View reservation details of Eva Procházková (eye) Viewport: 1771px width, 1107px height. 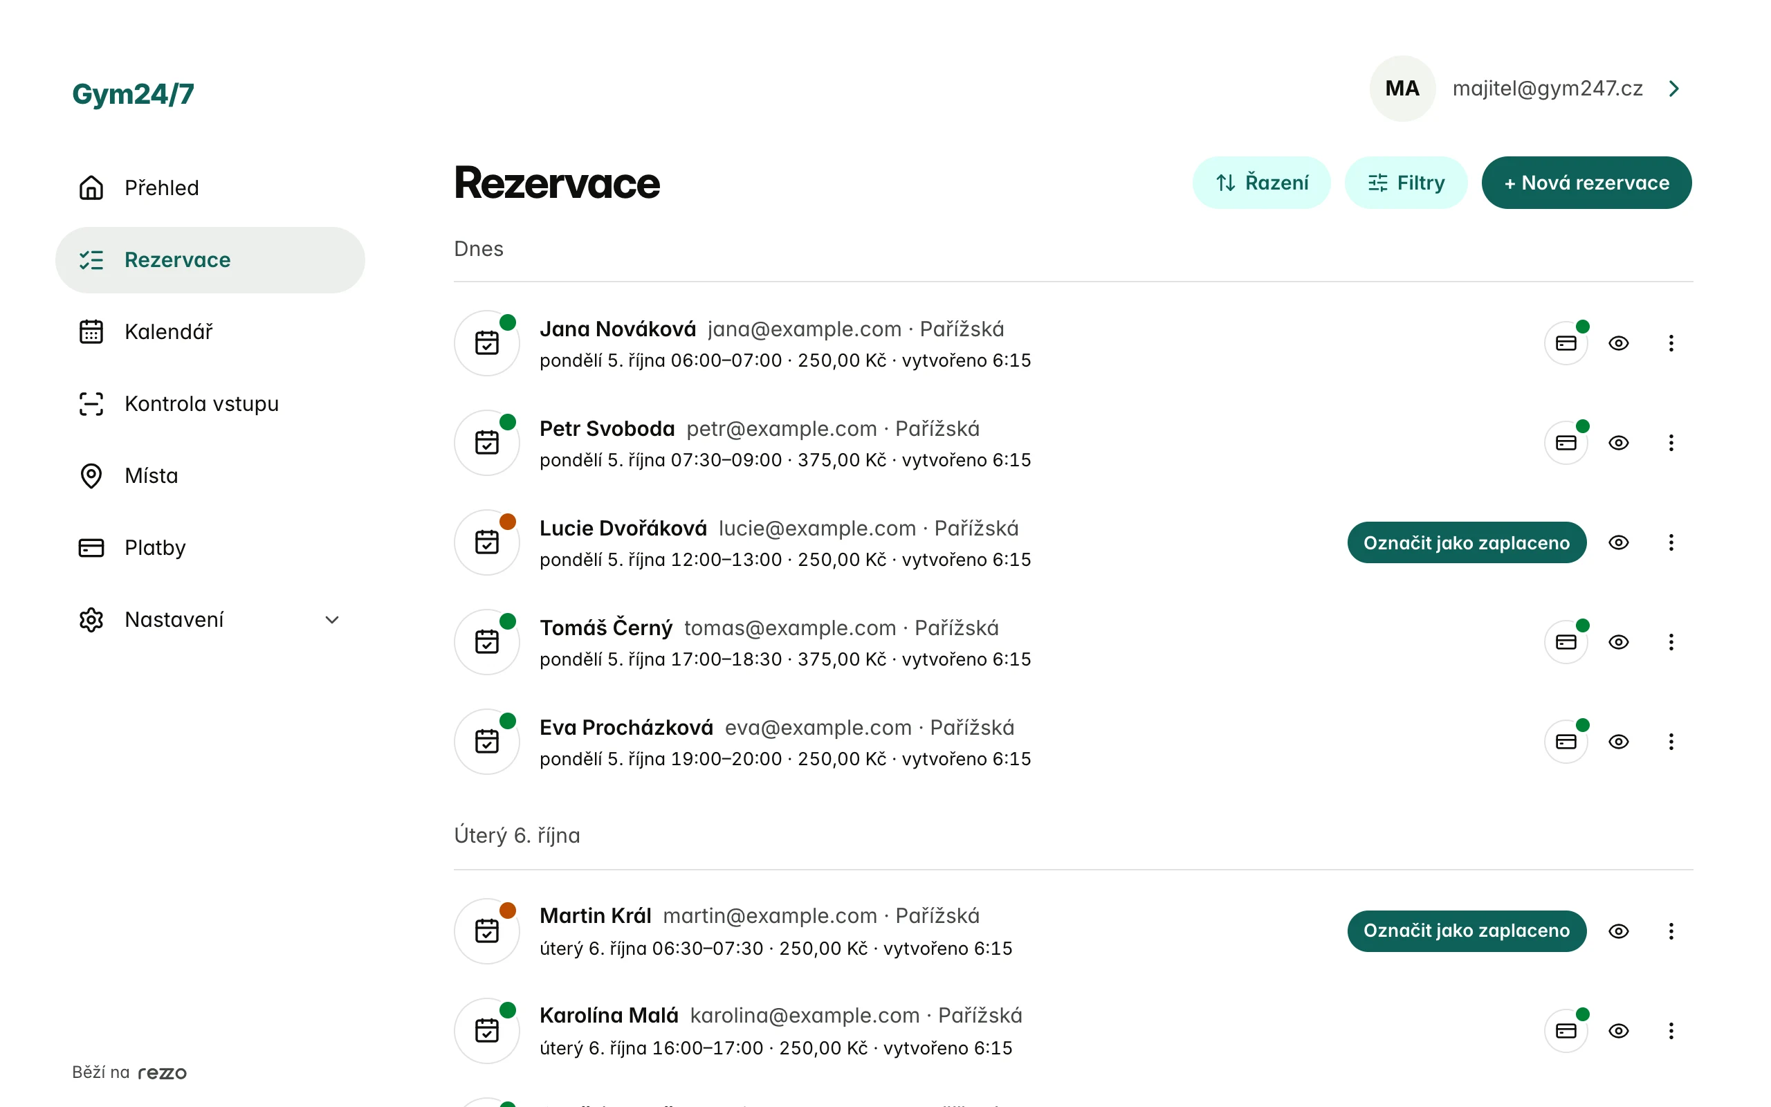click(x=1618, y=741)
